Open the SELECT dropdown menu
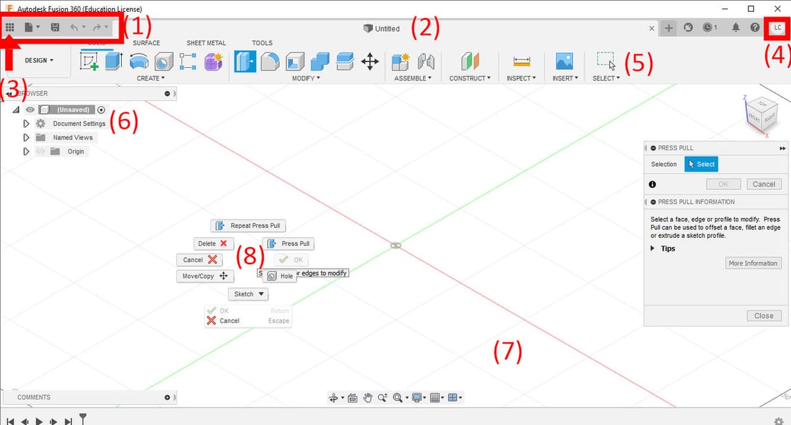Image resolution: width=791 pixels, height=425 pixels. pos(606,78)
